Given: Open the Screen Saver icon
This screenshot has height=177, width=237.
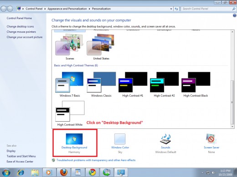Looking at the screenshot, I should [211, 139].
